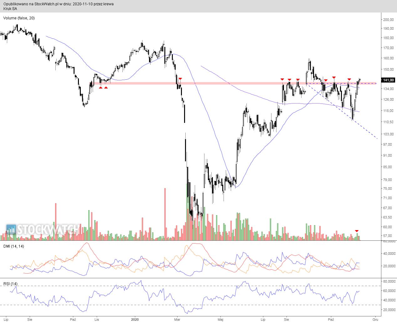
Task: Click the 180,00 price axis value
Action: (388, 38)
